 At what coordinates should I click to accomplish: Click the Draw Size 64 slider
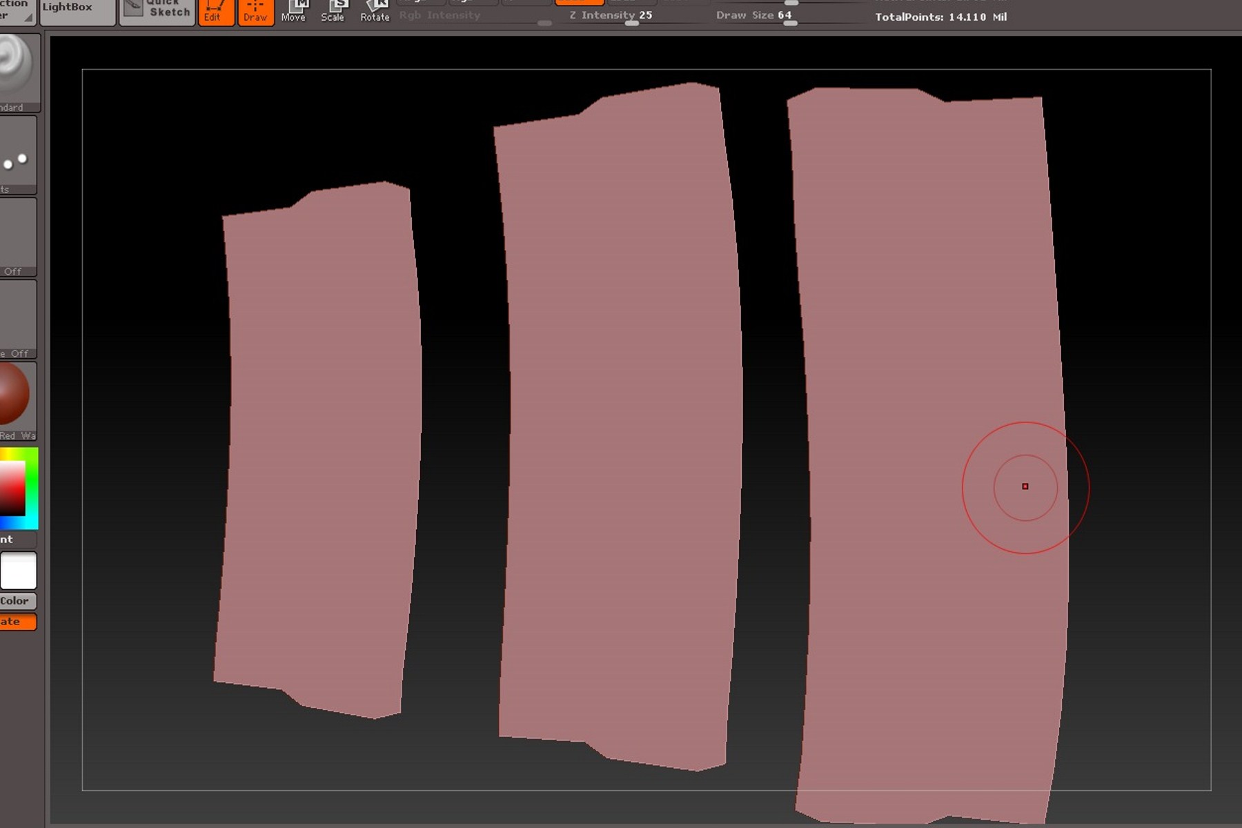click(x=789, y=17)
